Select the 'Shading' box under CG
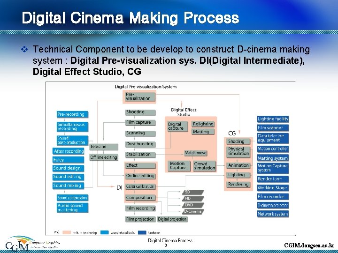338x253 pixels. tap(238, 141)
